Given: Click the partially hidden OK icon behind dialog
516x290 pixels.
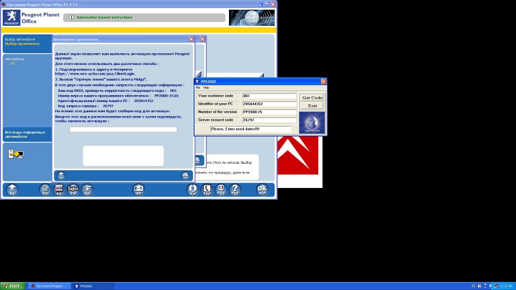Looking at the screenshot, I should click(x=197, y=160).
